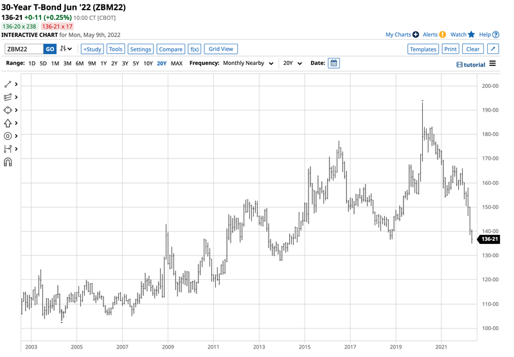Print the chart
The image size is (514, 357).
450,49
